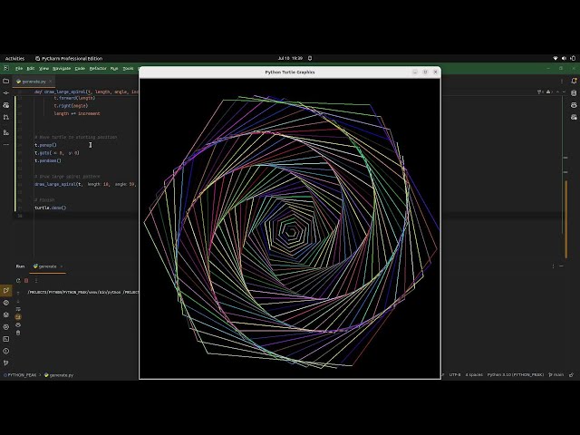Open the Commit tool window icon

(x=6, y=92)
